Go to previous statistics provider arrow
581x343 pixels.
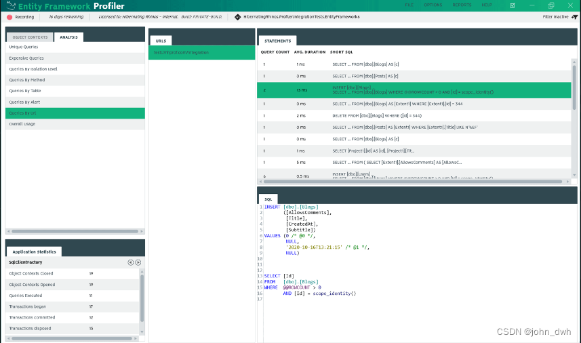coord(130,262)
